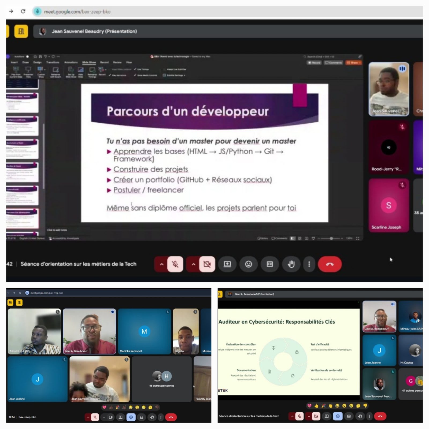Present screen in the bottom-left Meet window

tap(121, 417)
